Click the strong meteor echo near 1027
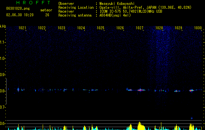The width and height of the screenshot is (205, 130). tap(141, 90)
